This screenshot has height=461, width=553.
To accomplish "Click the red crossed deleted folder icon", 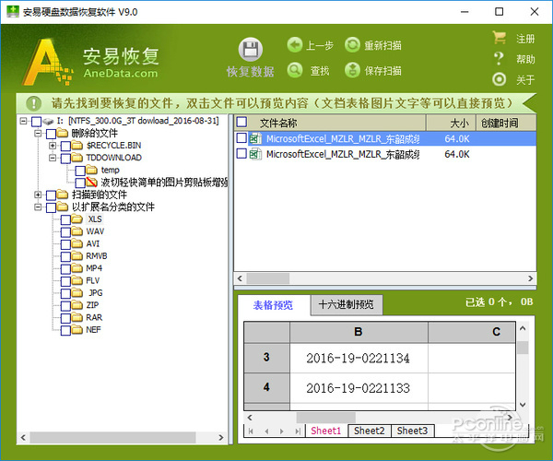I will coord(91,182).
